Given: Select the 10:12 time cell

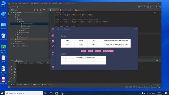Looking at the screenshot, I should (x=94, y=45).
